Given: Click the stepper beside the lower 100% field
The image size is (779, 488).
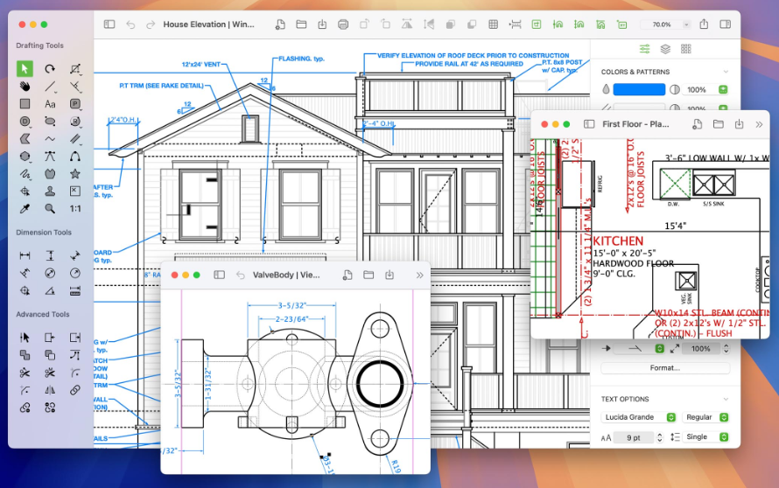Looking at the screenshot, I should pos(726,348).
